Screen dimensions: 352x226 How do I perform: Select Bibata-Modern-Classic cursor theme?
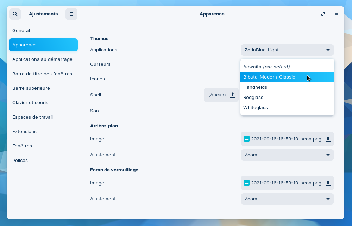[x=269, y=77]
